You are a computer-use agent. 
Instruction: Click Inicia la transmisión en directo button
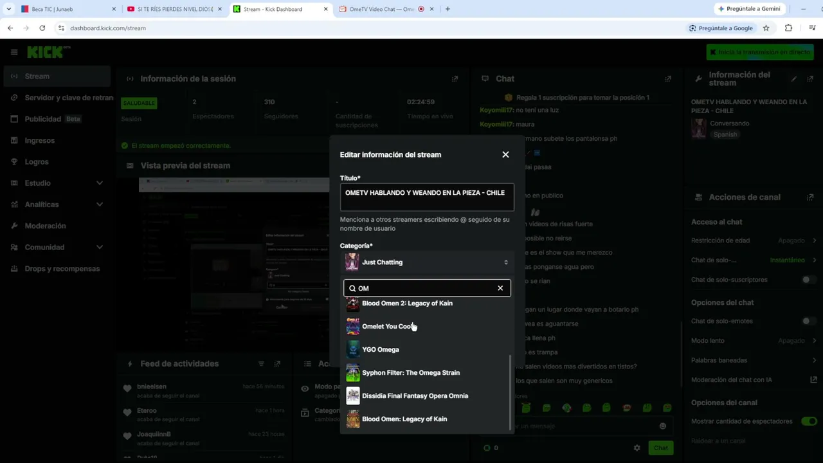760,52
